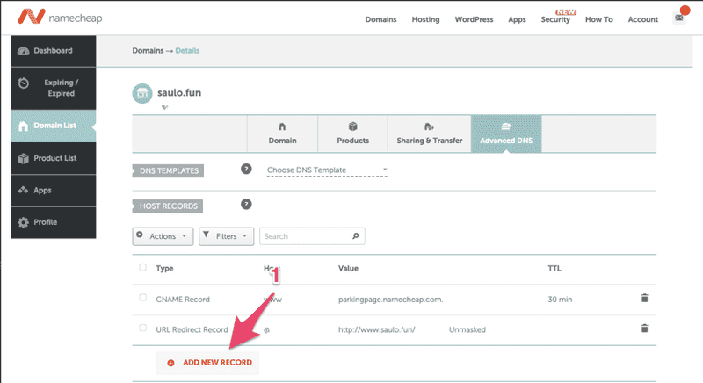The image size is (703, 383).
Task: Click the Apps icon in sidebar
Action: point(24,190)
